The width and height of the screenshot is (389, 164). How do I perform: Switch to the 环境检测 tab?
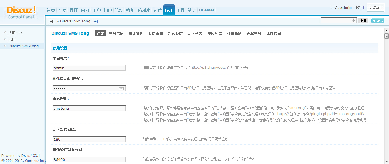point(234,34)
